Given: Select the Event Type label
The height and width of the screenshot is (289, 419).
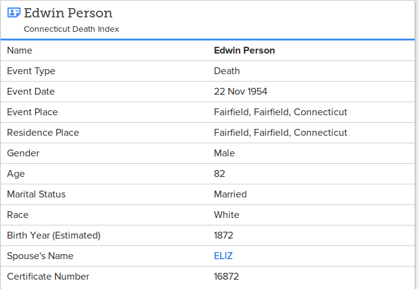Looking at the screenshot, I should pyautogui.click(x=31, y=71).
